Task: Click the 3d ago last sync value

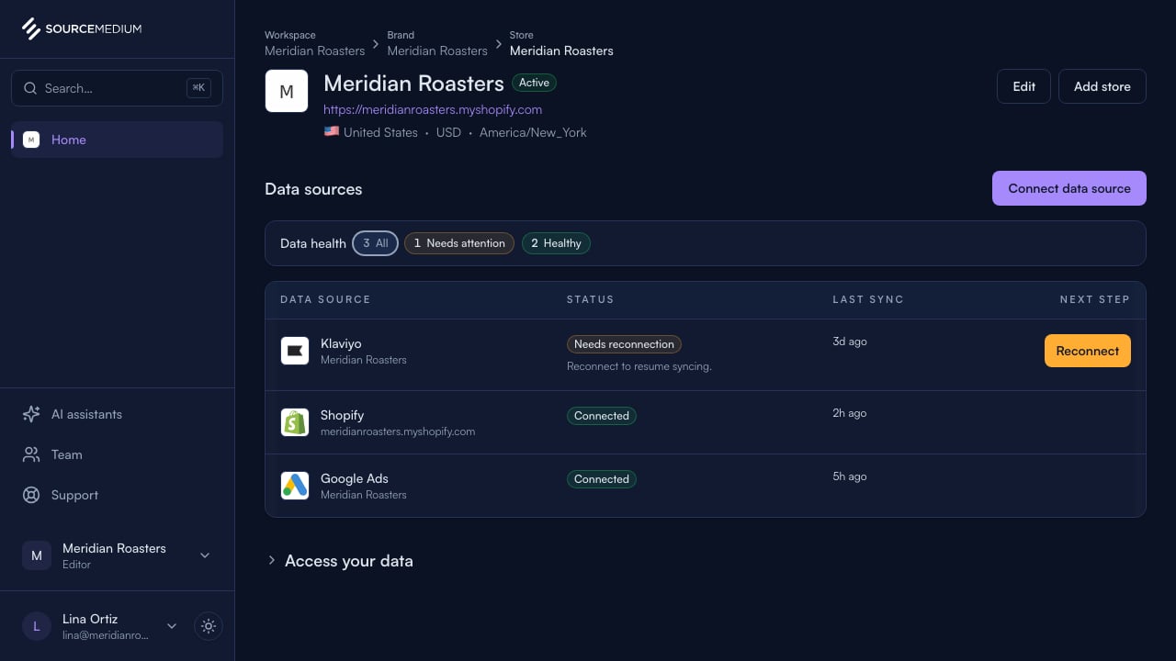Action: pos(850,342)
